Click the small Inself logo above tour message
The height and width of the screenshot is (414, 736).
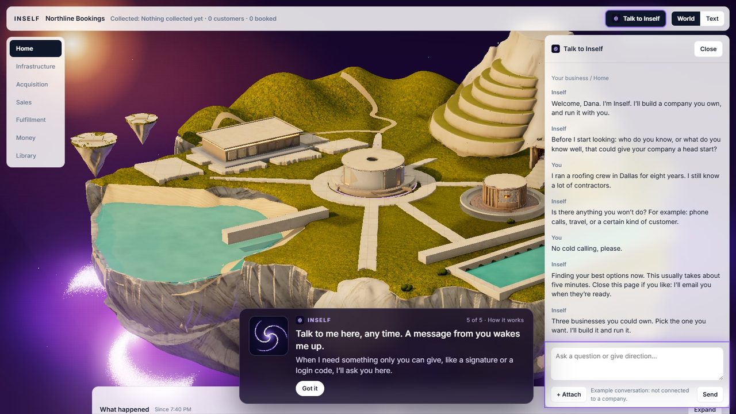pyautogui.click(x=300, y=320)
